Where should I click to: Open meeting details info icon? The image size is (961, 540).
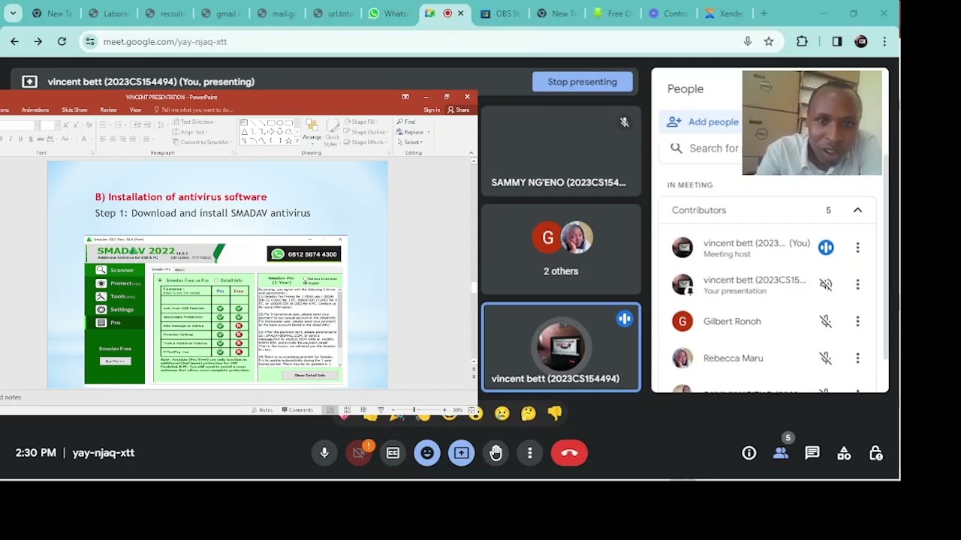749,453
